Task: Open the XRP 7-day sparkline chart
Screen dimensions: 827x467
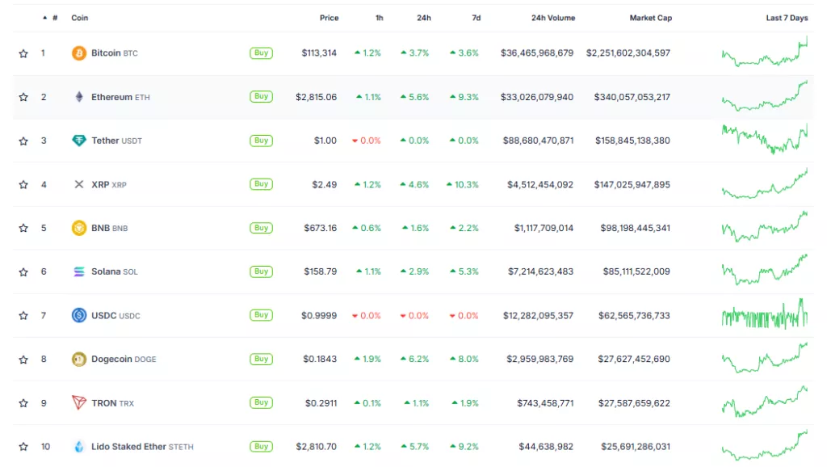Action: click(764, 184)
